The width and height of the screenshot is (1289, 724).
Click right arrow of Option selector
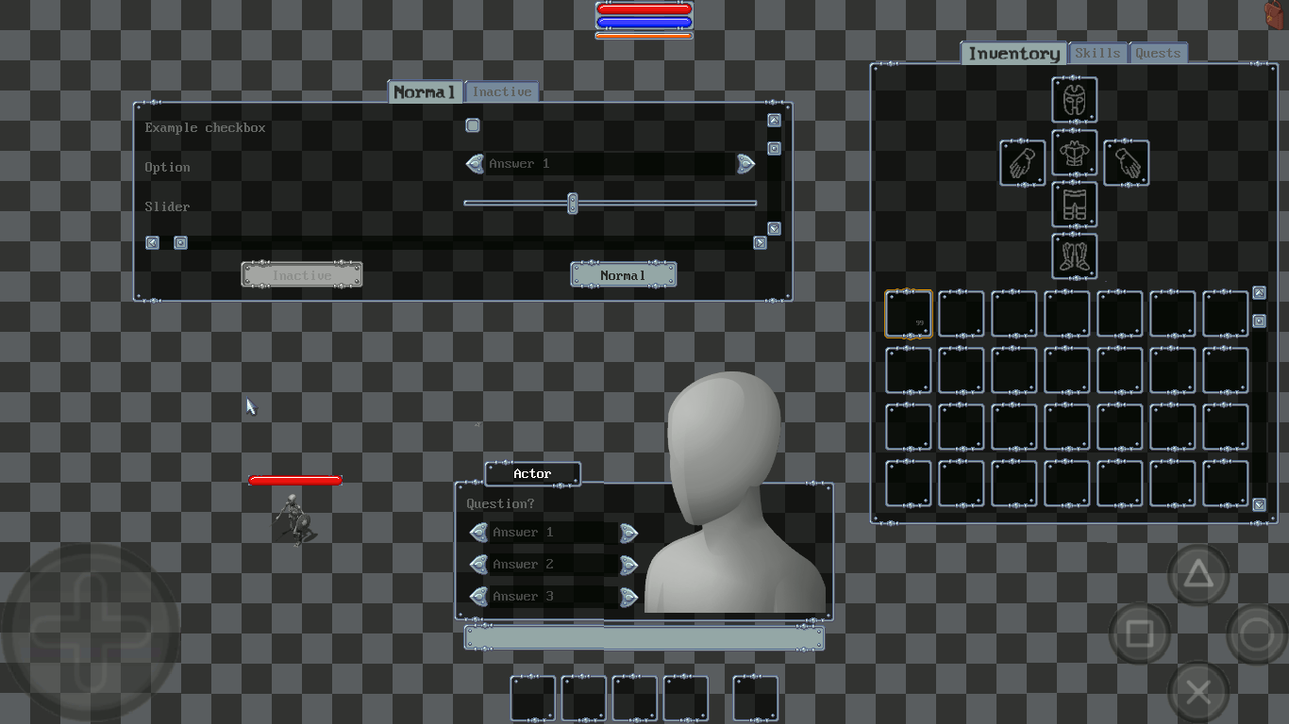pyautogui.click(x=745, y=164)
